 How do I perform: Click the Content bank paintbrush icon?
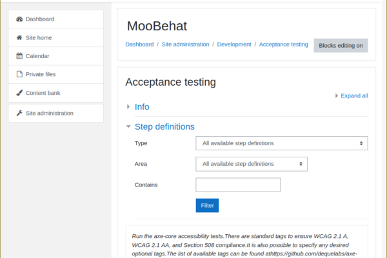[x=19, y=93]
